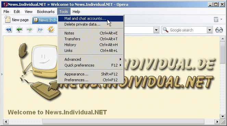Expand the Advanced submenu
The image size is (227, 126).
(x=91, y=59)
